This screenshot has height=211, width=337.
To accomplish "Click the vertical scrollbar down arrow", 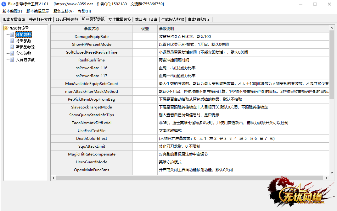I will 332,172.
